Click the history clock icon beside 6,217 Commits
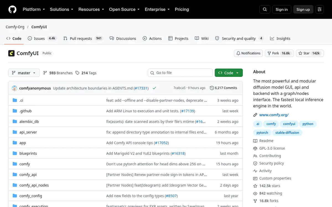 212,88
